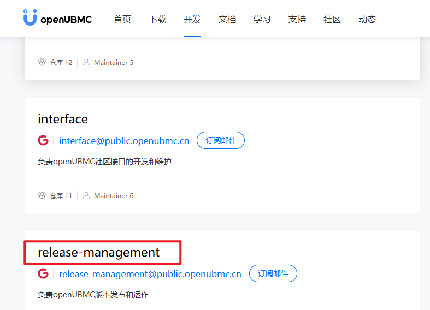Viewport: 430px width, 310px height.
Task: Open the 支持 navigation item
Action: click(297, 20)
